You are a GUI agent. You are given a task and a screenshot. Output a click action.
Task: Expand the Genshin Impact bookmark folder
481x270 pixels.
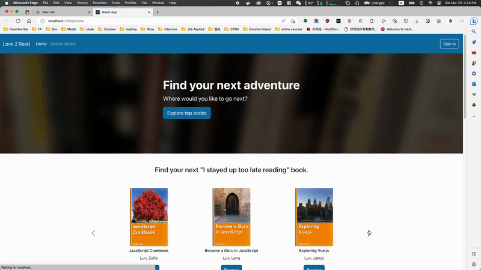pyautogui.click(x=257, y=29)
